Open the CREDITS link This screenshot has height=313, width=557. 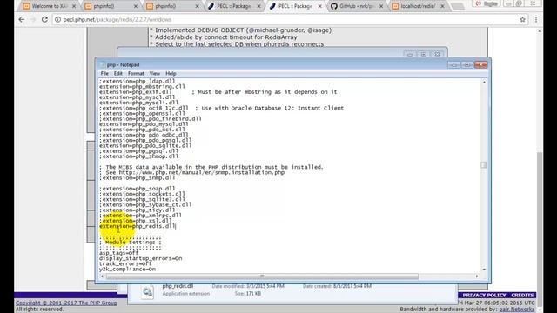pyautogui.click(x=522, y=296)
